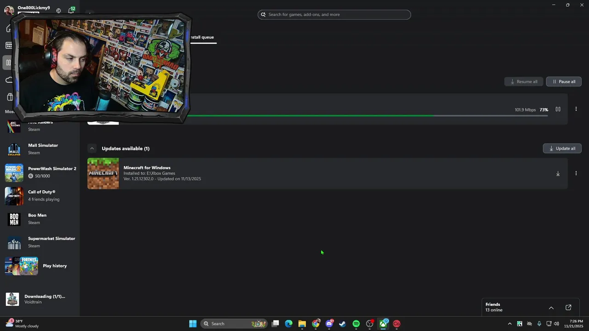The width and height of the screenshot is (589, 331).
Task: Show hidden system tray icons
Action: click(x=509, y=324)
